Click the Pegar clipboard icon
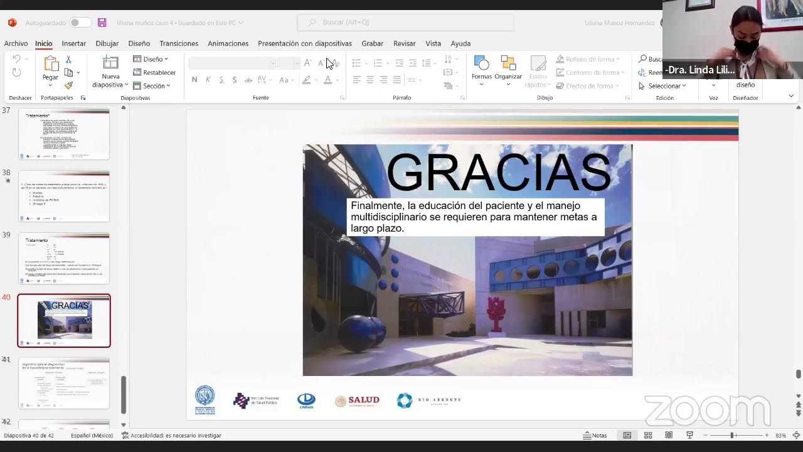803x452 pixels. pyautogui.click(x=50, y=63)
